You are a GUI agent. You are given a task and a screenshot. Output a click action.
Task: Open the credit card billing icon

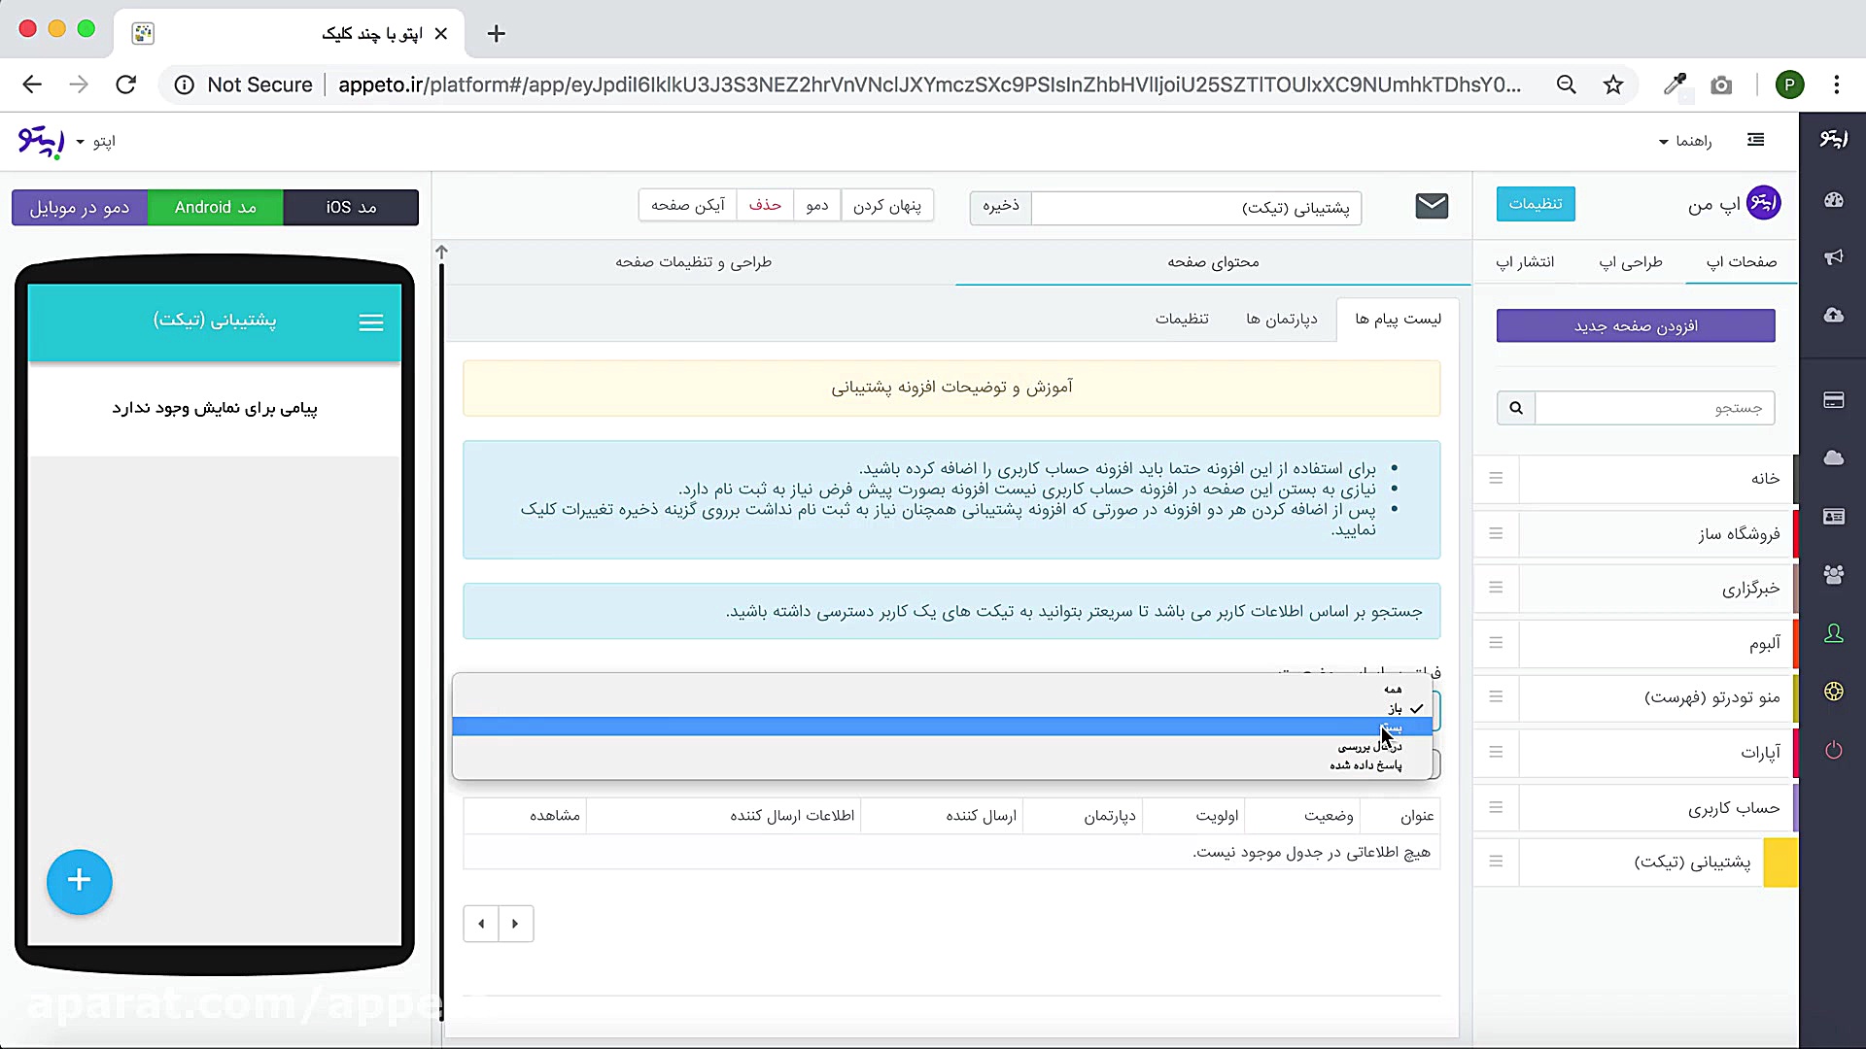tap(1833, 400)
